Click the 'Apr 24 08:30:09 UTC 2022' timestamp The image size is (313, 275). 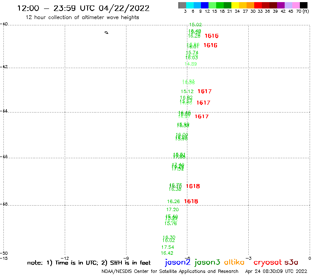click(x=276, y=271)
